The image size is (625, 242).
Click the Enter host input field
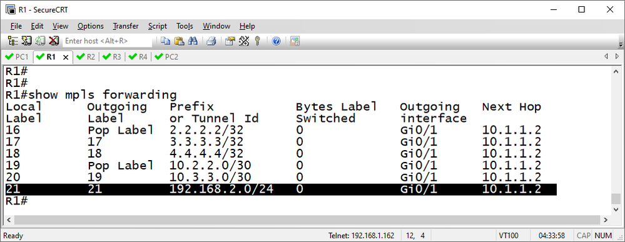click(108, 41)
